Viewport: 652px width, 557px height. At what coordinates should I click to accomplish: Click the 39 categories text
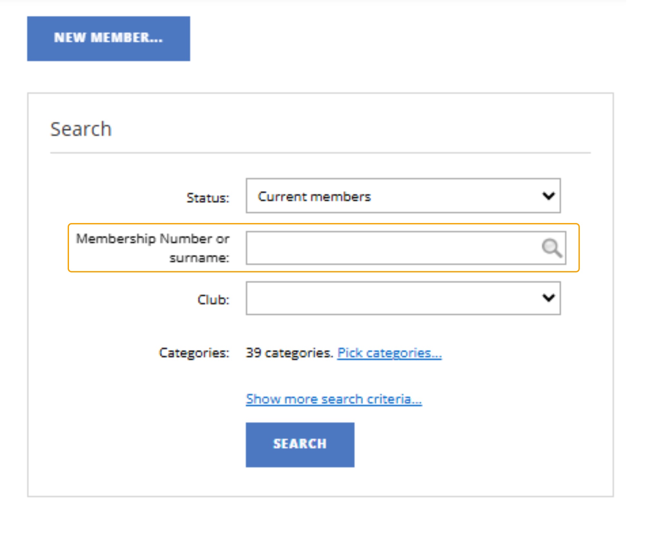point(289,353)
